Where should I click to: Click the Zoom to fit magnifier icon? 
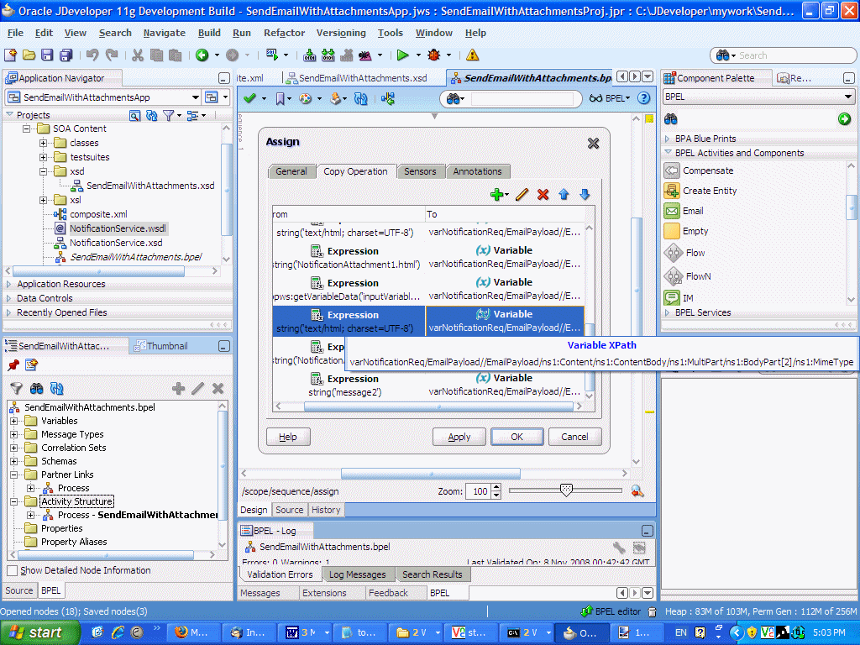[x=637, y=490]
